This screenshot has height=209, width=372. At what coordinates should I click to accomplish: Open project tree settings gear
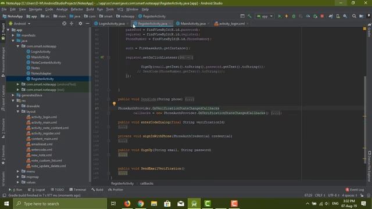click(80, 23)
